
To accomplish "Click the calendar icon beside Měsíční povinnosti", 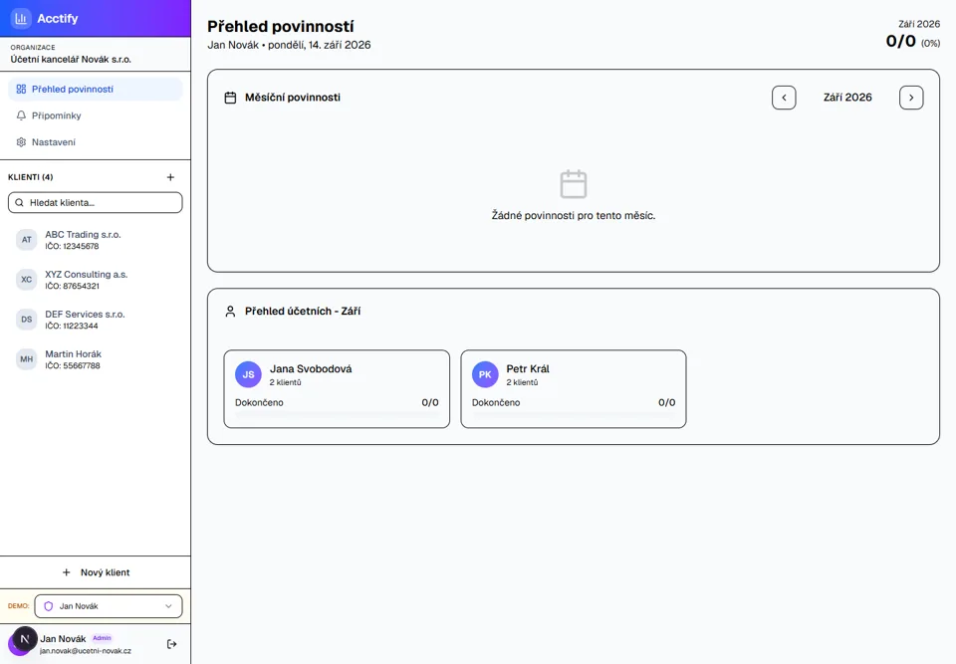I will pos(230,98).
